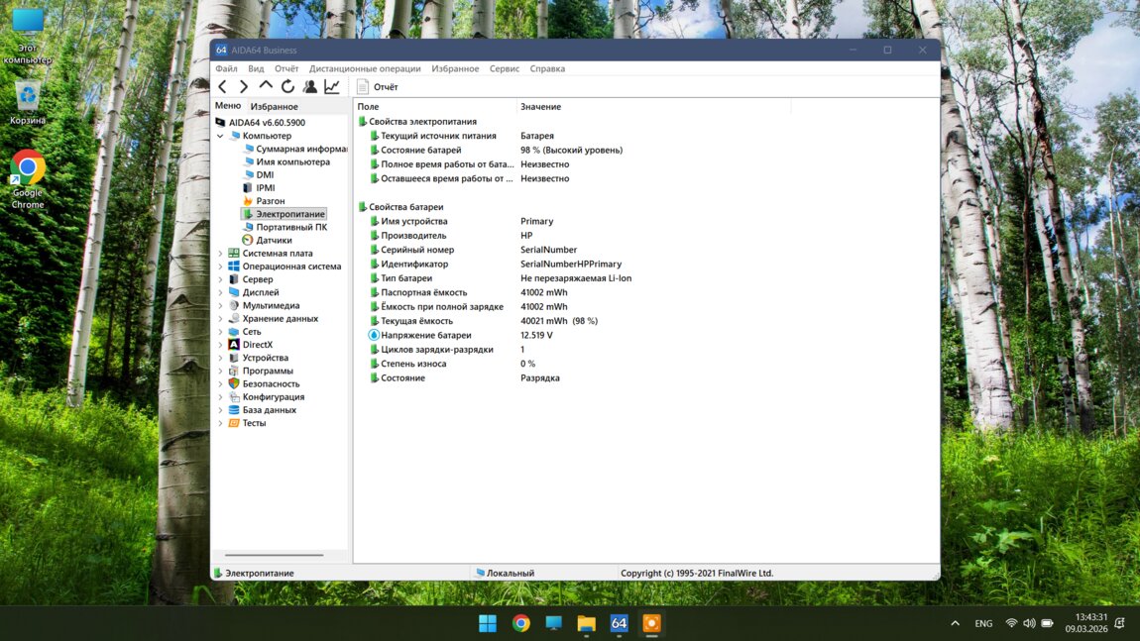Open the user management toolbar icon
Image resolution: width=1140 pixels, height=641 pixels.
click(x=310, y=87)
